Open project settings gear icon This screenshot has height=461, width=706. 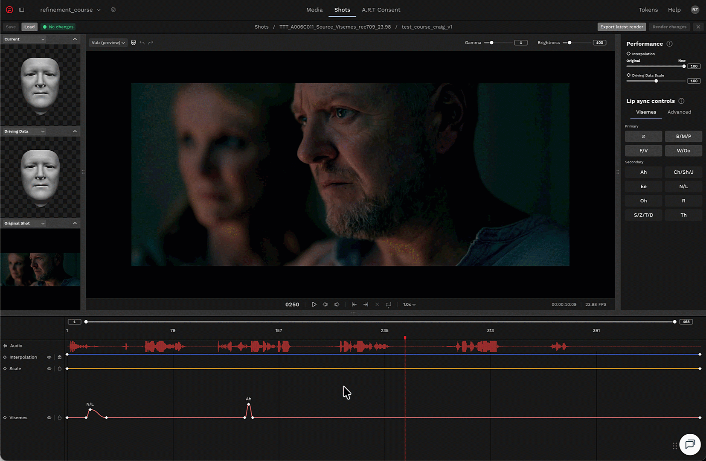(113, 9)
